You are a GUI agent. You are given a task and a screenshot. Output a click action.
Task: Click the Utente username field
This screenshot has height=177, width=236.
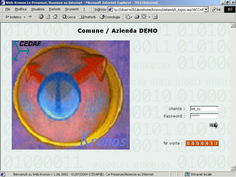(204, 109)
